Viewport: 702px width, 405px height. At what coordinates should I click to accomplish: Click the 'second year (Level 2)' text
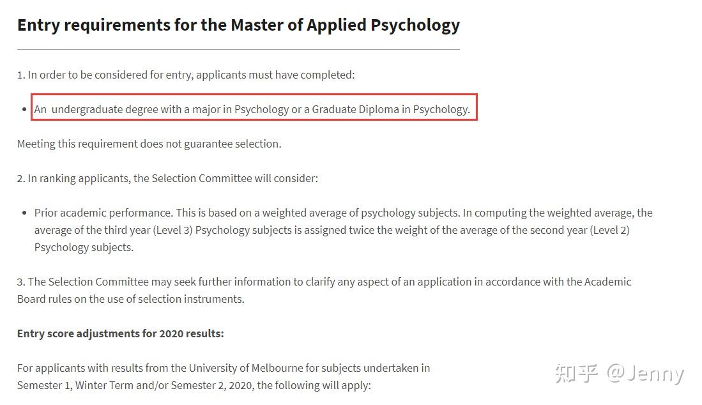[x=585, y=230]
